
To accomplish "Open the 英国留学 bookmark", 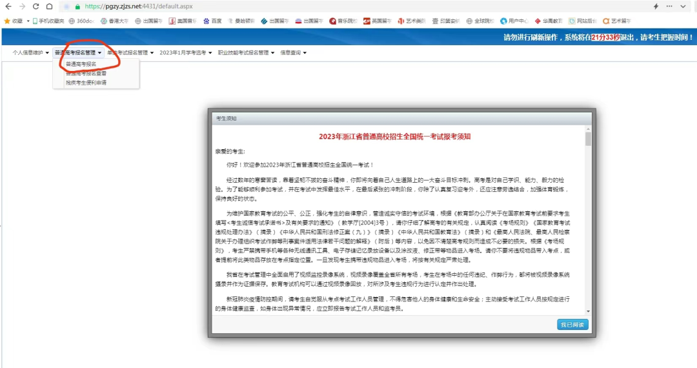I will pyautogui.click(x=377, y=21).
